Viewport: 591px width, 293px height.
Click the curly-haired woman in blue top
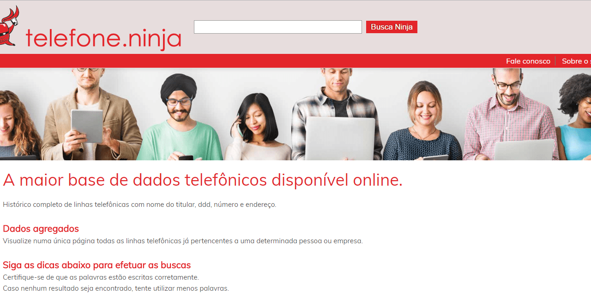tap(576, 117)
